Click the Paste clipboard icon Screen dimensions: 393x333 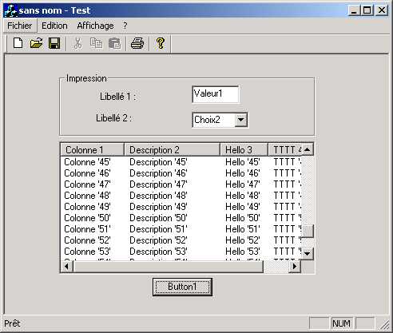click(x=114, y=43)
